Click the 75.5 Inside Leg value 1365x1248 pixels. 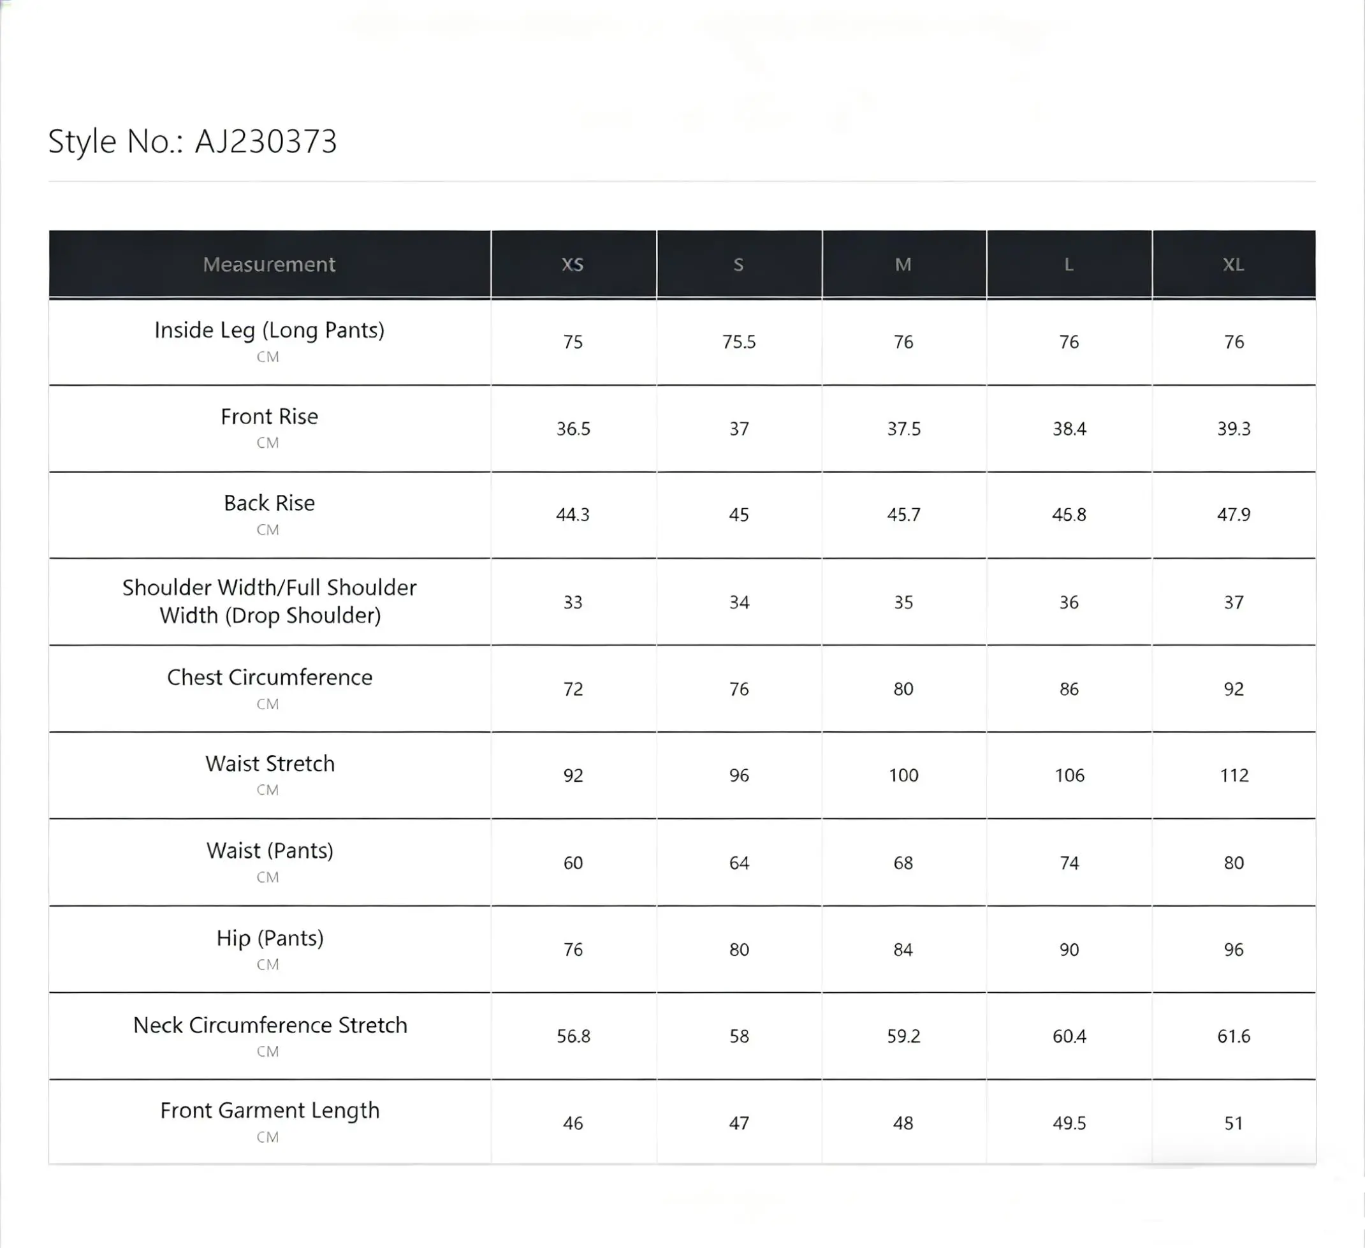click(739, 342)
